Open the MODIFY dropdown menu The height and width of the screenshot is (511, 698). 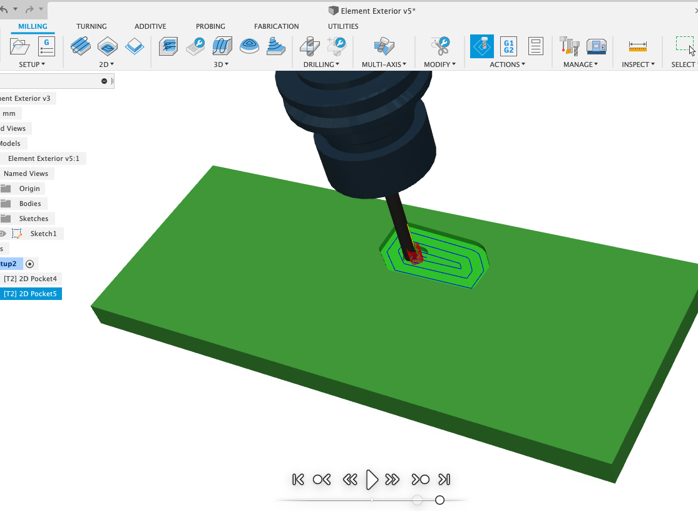pyautogui.click(x=440, y=65)
